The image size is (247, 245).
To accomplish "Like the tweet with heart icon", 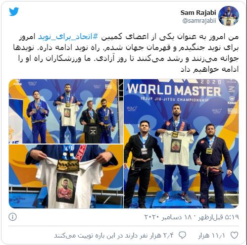I will (234, 235).
